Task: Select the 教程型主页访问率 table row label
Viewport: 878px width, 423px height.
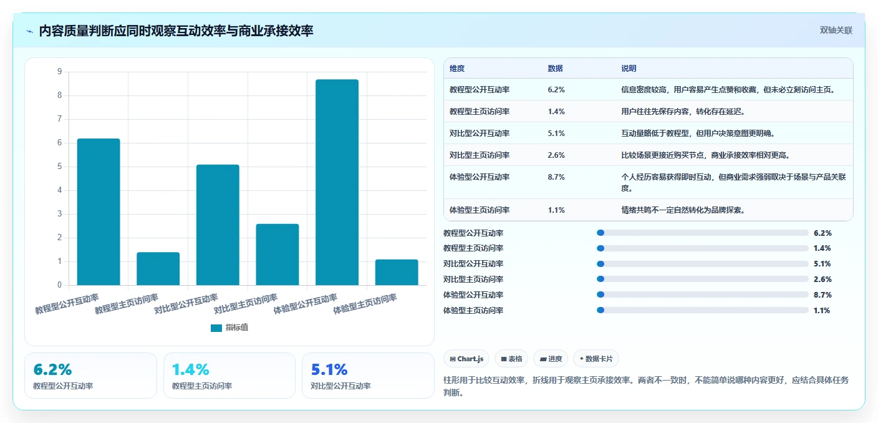Action: click(x=480, y=112)
